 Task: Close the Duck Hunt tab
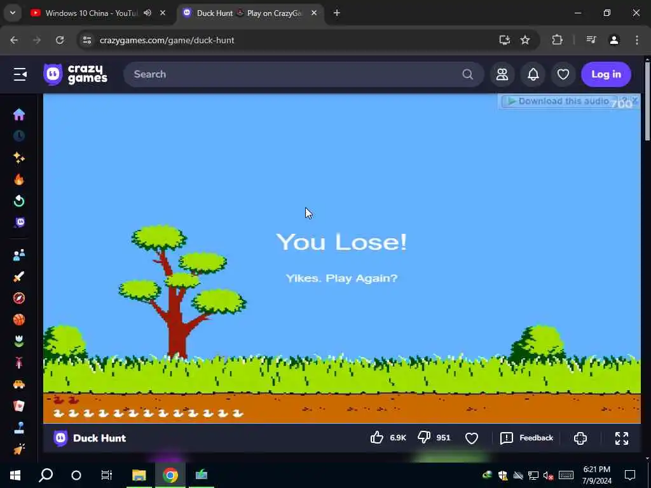(x=314, y=13)
